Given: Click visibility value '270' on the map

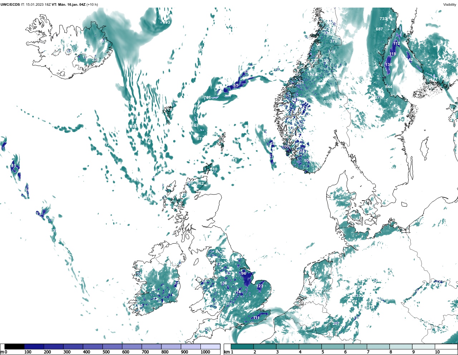Looking at the screenshot, I should click(x=378, y=97).
